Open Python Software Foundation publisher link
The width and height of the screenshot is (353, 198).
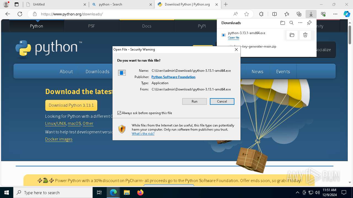(173, 77)
